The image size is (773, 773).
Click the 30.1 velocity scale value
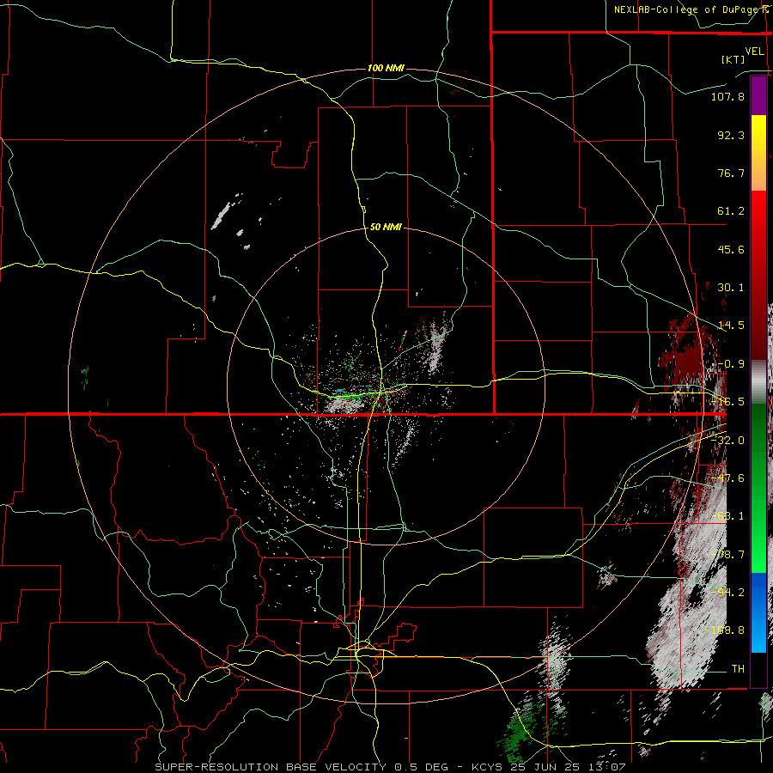click(731, 288)
